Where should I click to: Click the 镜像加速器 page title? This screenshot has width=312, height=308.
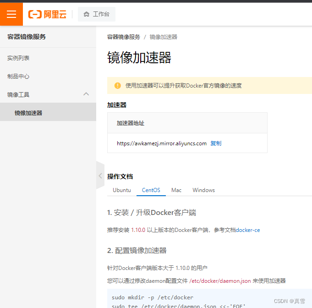(x=139, y=57)
